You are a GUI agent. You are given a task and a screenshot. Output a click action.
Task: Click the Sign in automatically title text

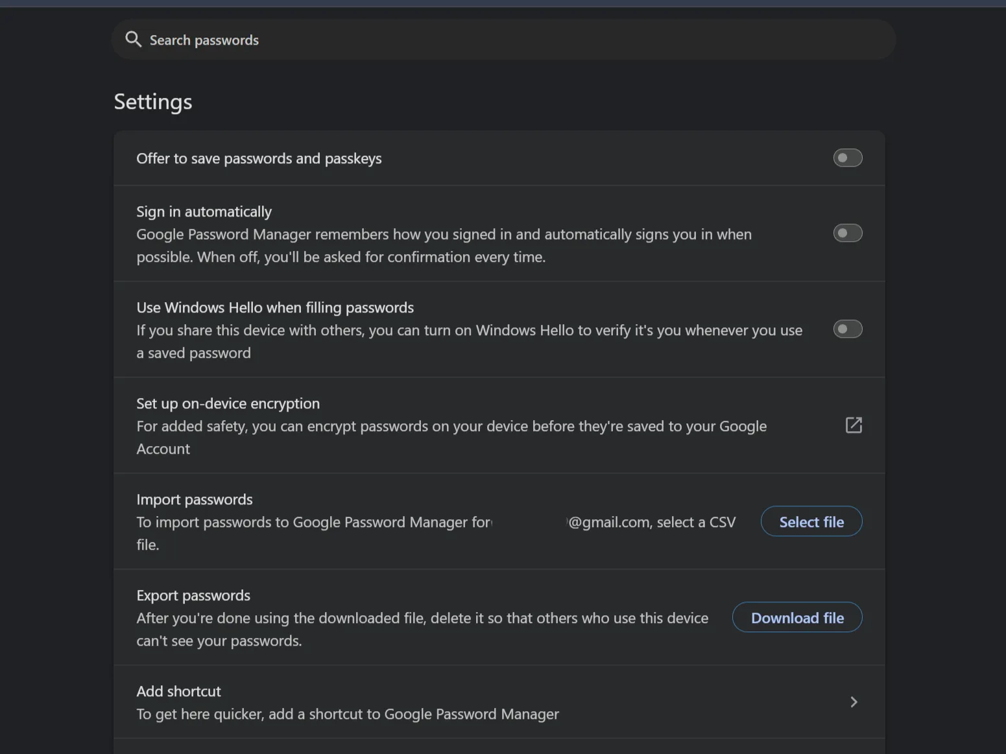point(204,212)
